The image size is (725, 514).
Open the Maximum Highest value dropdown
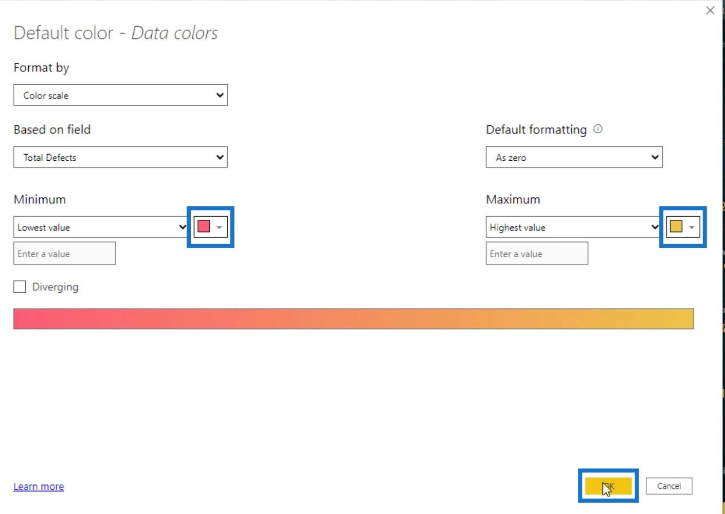(x=573, y=227)
